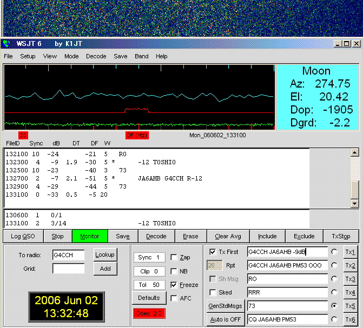Screen dimensions: 363x328
Task: Open the Band menu
Action: [x=142, y=56]
